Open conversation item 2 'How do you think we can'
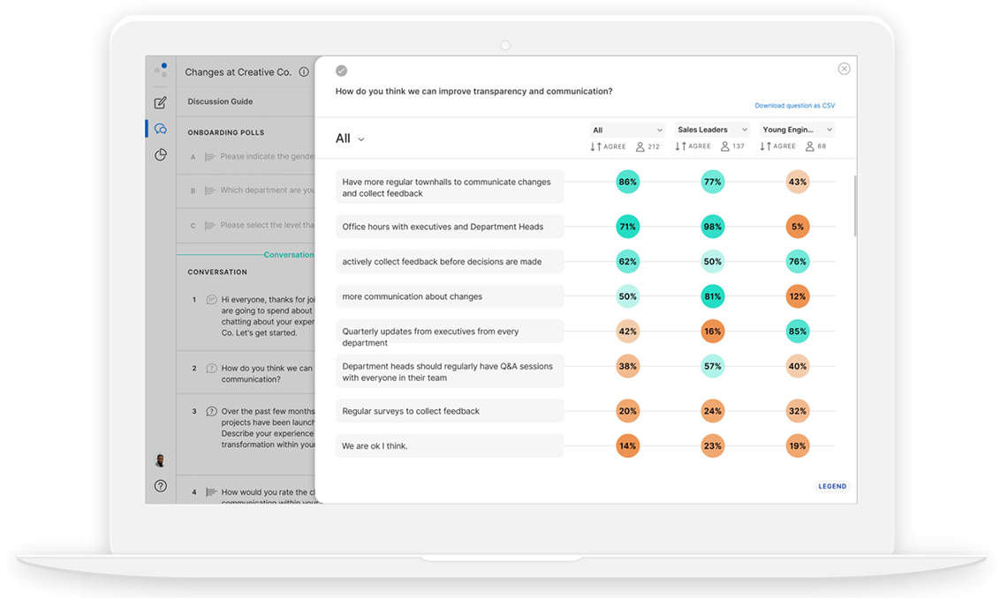Viewport: 1007px width, 598px height. tap(246, 373)
